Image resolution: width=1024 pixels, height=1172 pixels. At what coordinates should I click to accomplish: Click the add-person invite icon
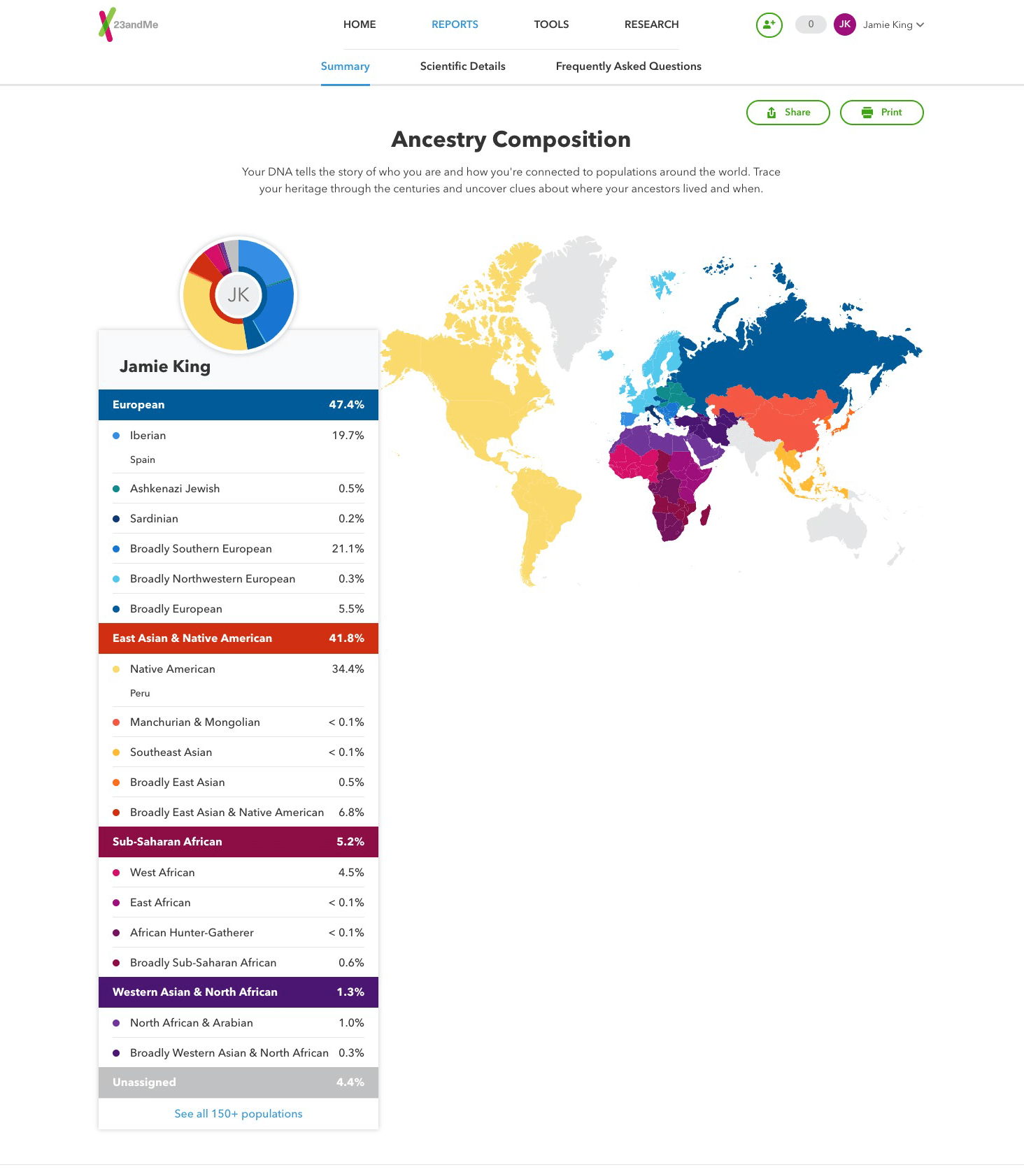(x=769, y=24)
